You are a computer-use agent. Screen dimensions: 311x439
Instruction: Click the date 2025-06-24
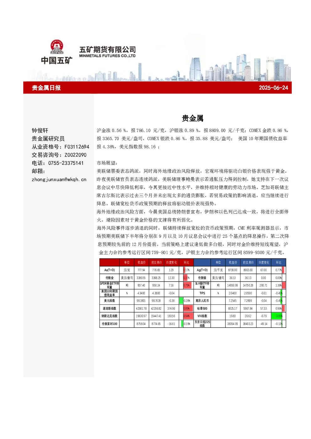coord(273,88)
